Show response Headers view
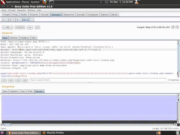 (x=14, y=91)
